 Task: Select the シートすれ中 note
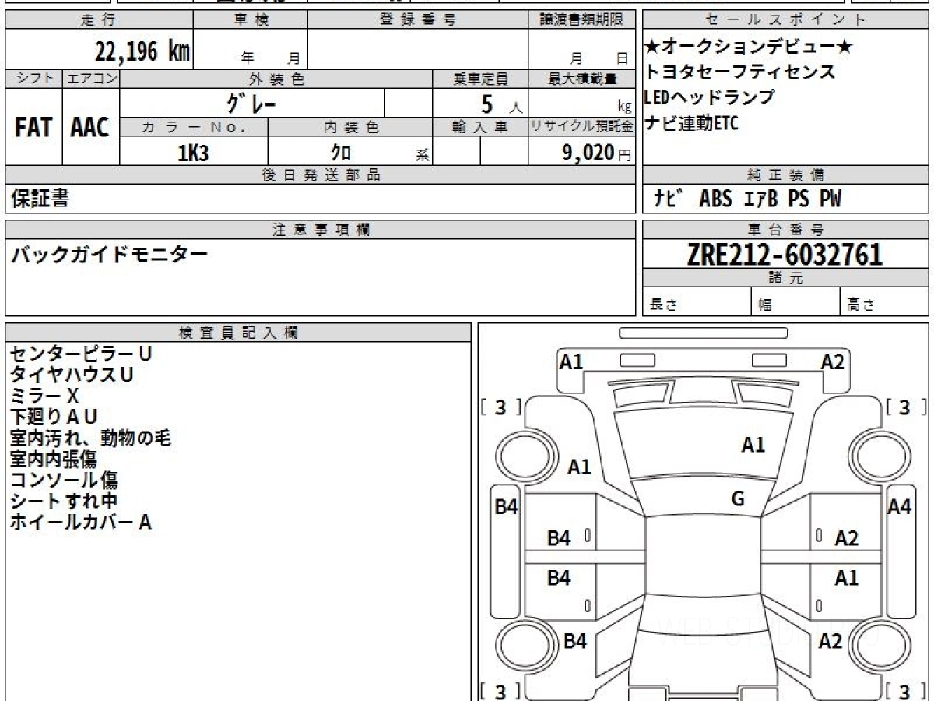[x=63, y=501]
